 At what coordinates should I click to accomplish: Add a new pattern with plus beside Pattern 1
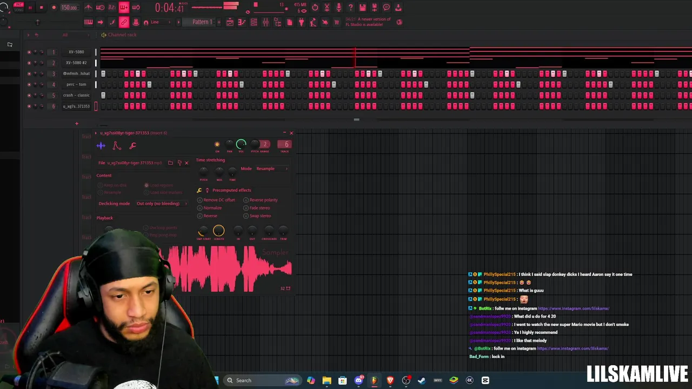[219, 22]
